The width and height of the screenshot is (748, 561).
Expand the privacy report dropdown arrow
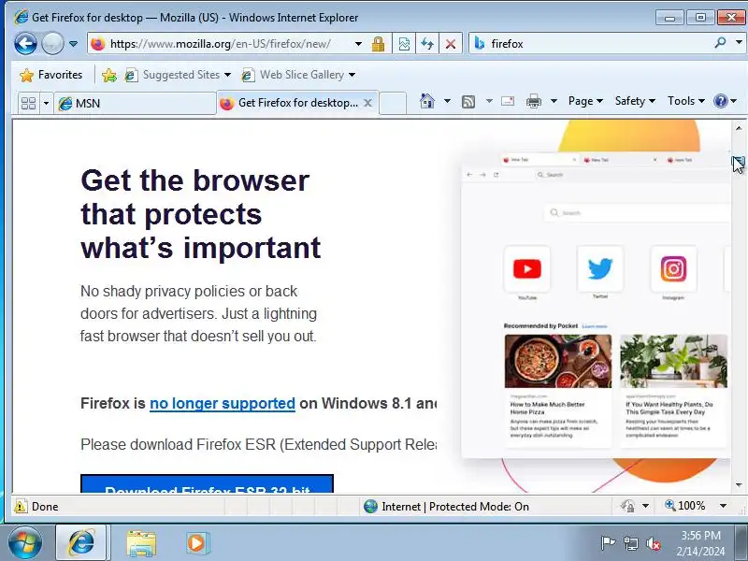[x=645, y=506]
